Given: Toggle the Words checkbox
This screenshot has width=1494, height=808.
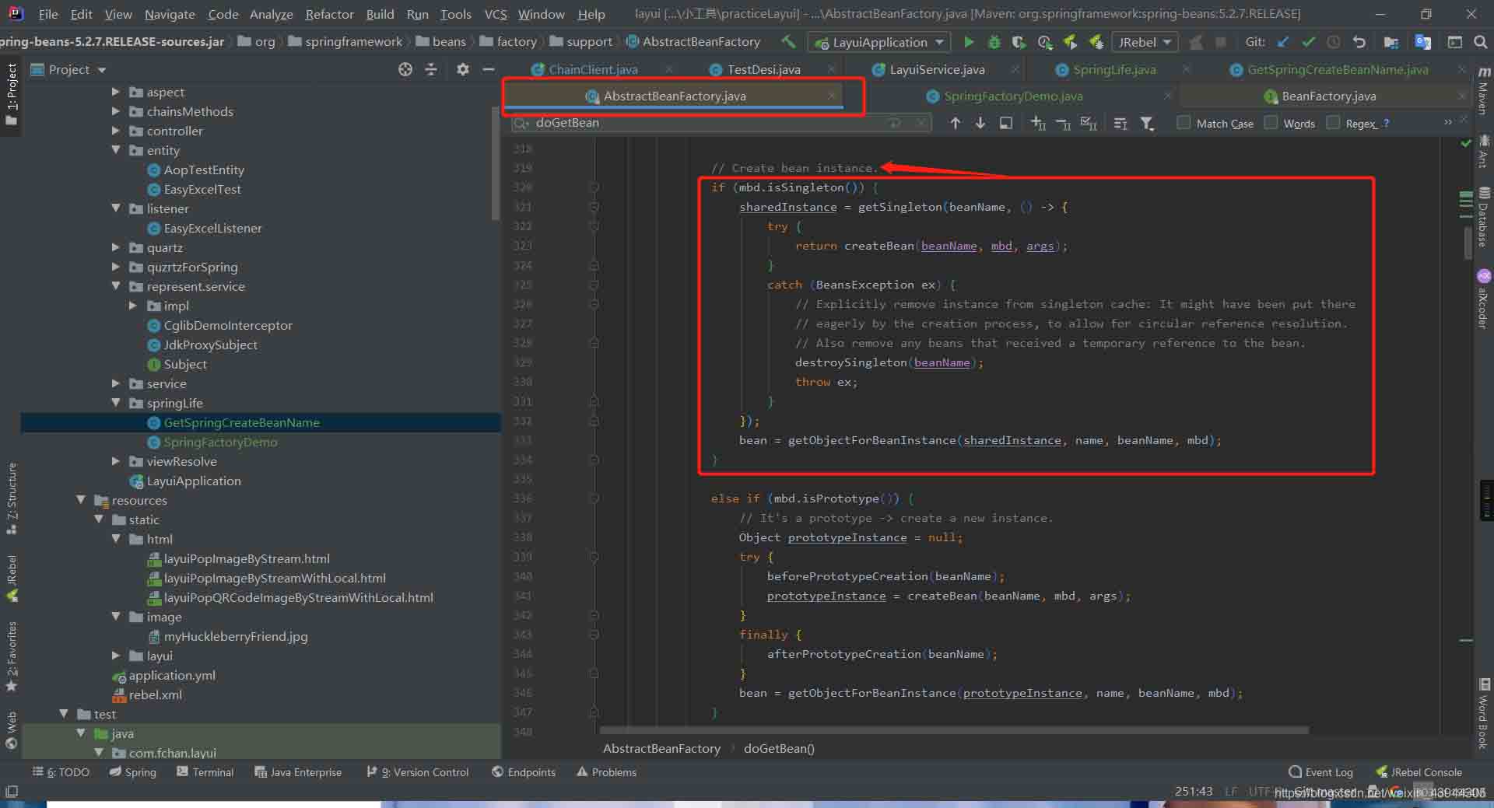Looking at the screenshot, I should [1271, 123].
